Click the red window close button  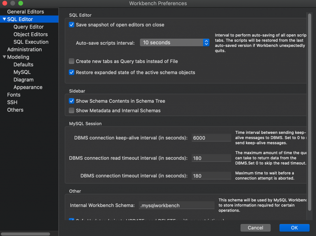point(5,3)
